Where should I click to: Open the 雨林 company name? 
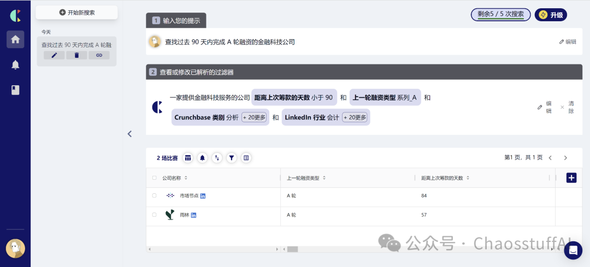[x=185, y=215]
